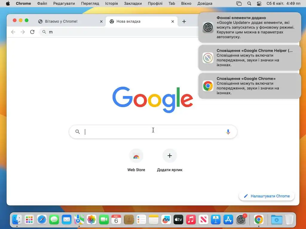The image size is (306, 229).
Task: Open the "Сповіщення «Google Chrome»" notification
Action: (x=250, y=86)
